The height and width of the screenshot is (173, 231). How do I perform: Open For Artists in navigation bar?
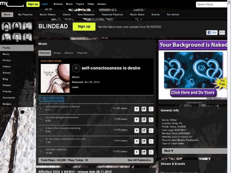click(x=173, y=15)
